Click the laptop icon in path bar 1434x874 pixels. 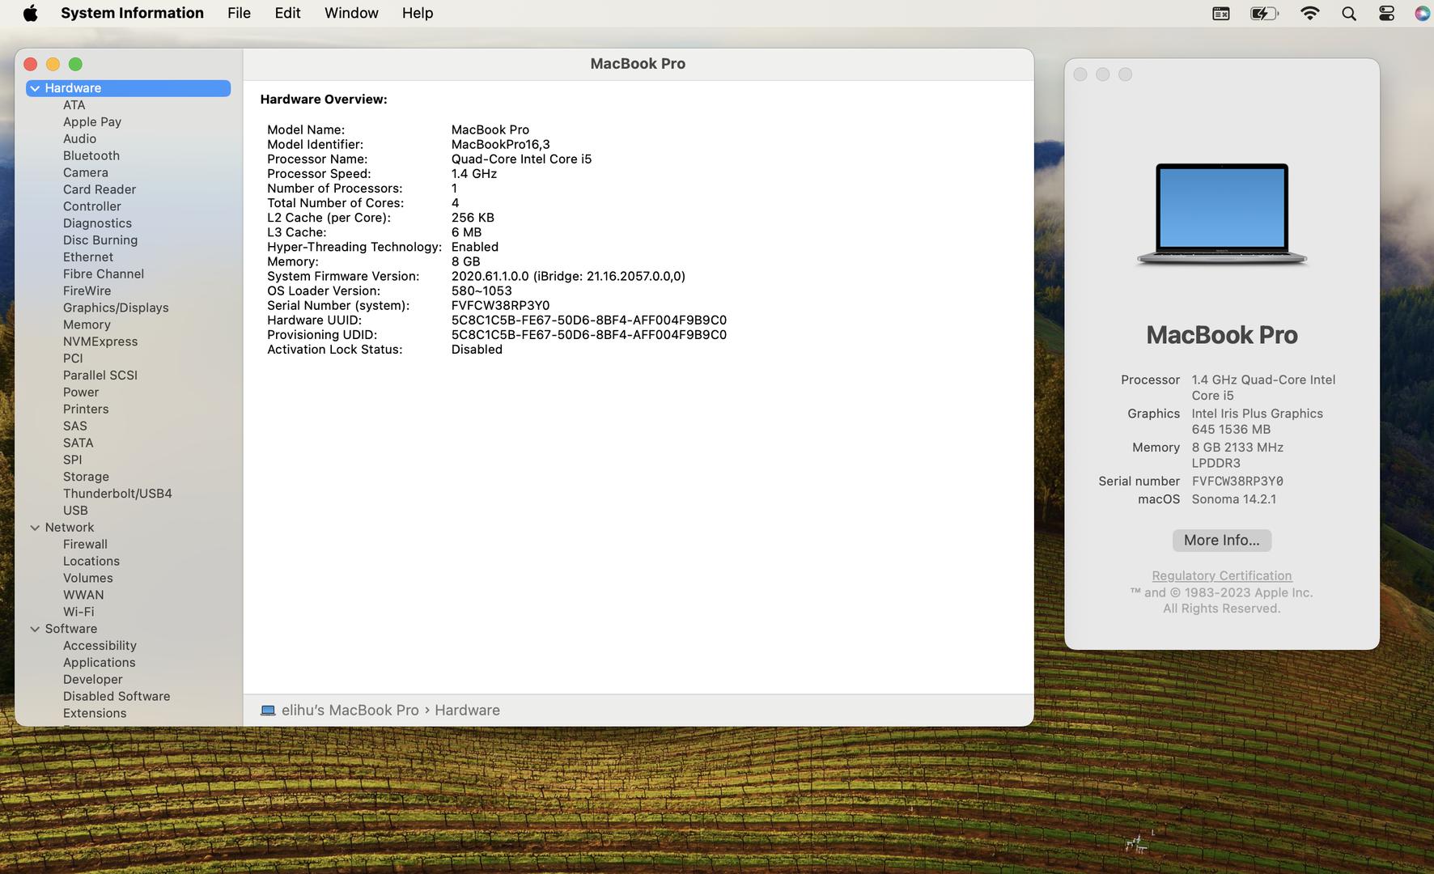(268, 711)
